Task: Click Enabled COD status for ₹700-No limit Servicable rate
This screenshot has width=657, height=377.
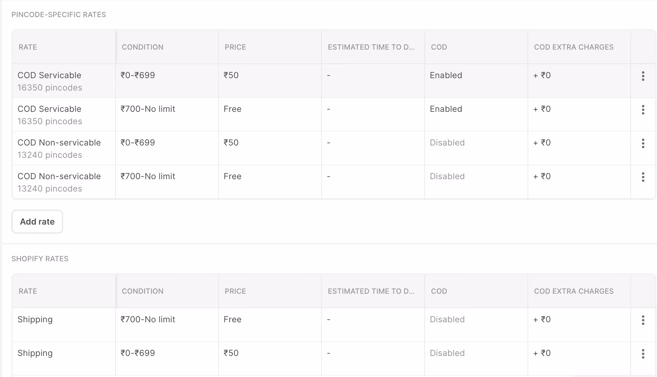Action: 446,109
